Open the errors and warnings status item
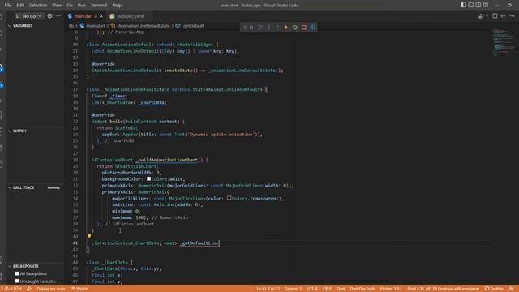519x292 pixels. (12, 289)
